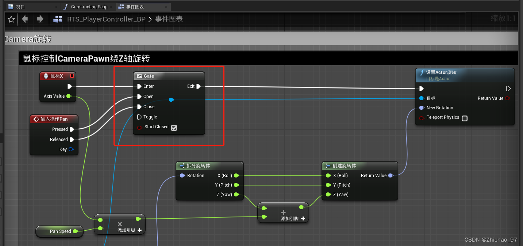The height and width of the screenshot is (246, 523).
Task: Uncheck the Start Closed checkbox
Action: point(174,128)
